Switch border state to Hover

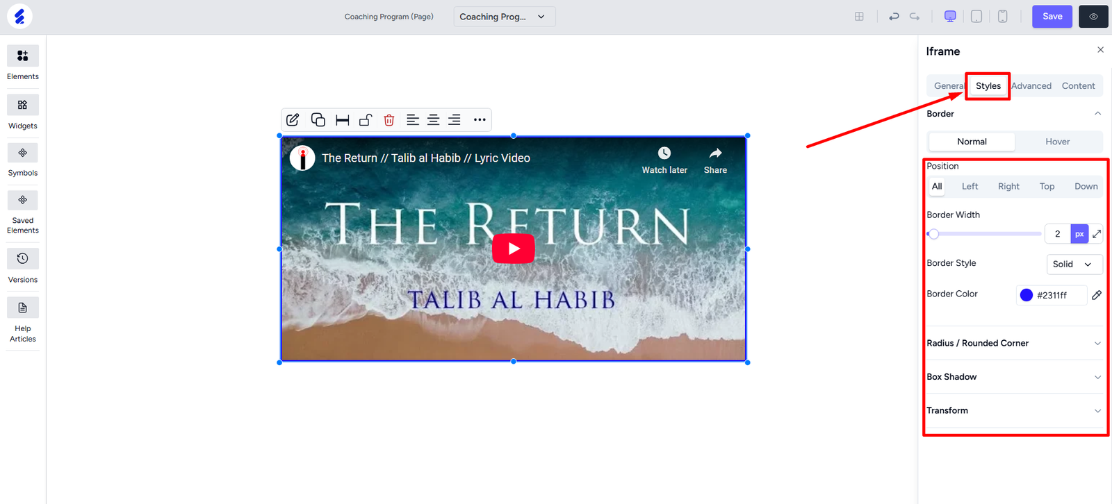point(1057,142)
